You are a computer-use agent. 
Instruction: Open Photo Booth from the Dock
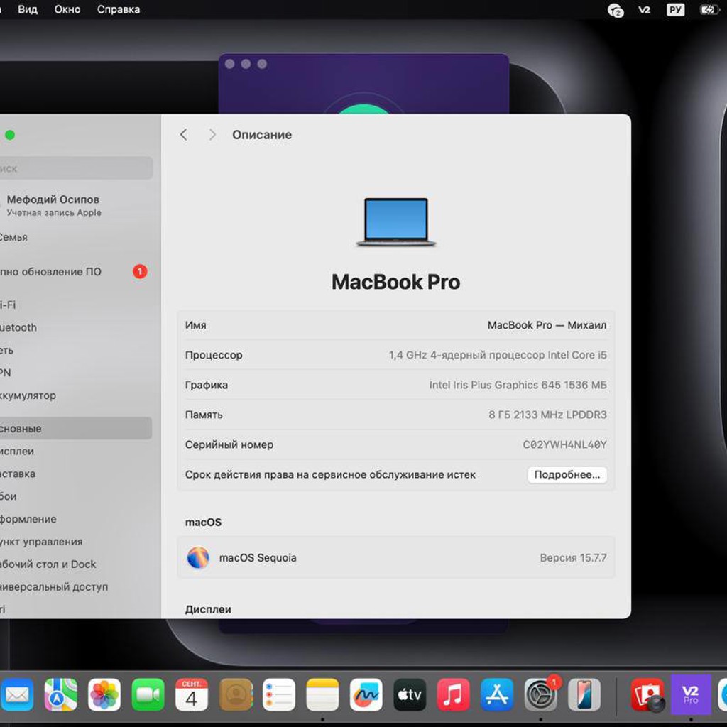click(647, 694)
